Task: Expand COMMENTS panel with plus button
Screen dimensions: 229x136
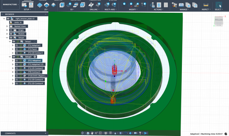Action: 46,133
